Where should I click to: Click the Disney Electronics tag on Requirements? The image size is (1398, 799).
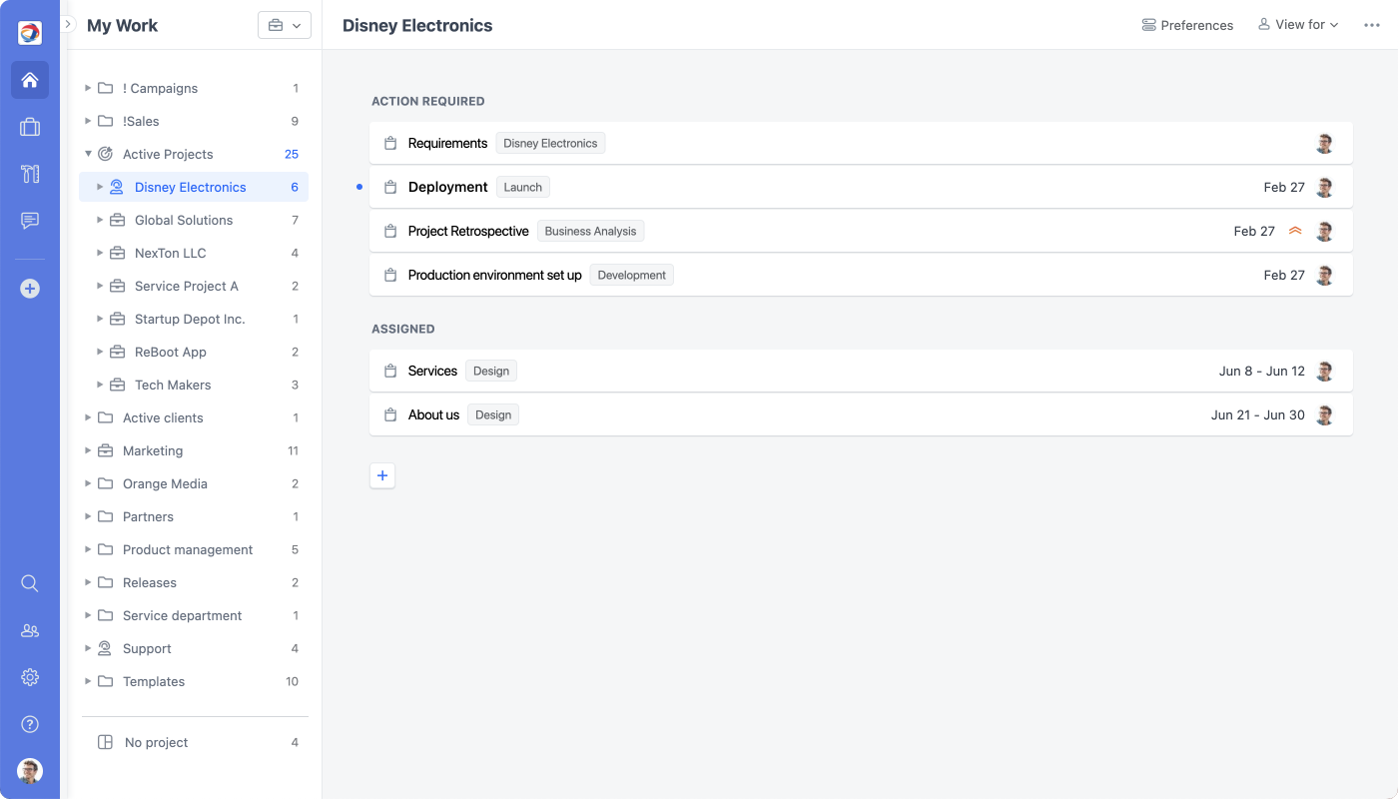550,143
